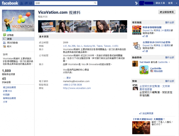Screen dimensions: 179x136
Task: Click the wall speech bubble icon
Action: (4, 35)
